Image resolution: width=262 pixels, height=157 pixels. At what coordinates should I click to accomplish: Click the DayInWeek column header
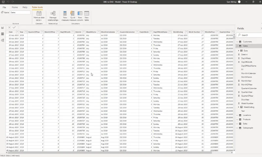[x=144, y=32]
